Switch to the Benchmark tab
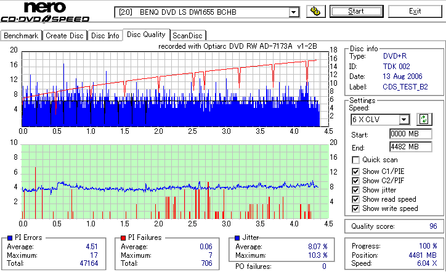The height and width of the screenshot is (272, 446). pos(21,36)
